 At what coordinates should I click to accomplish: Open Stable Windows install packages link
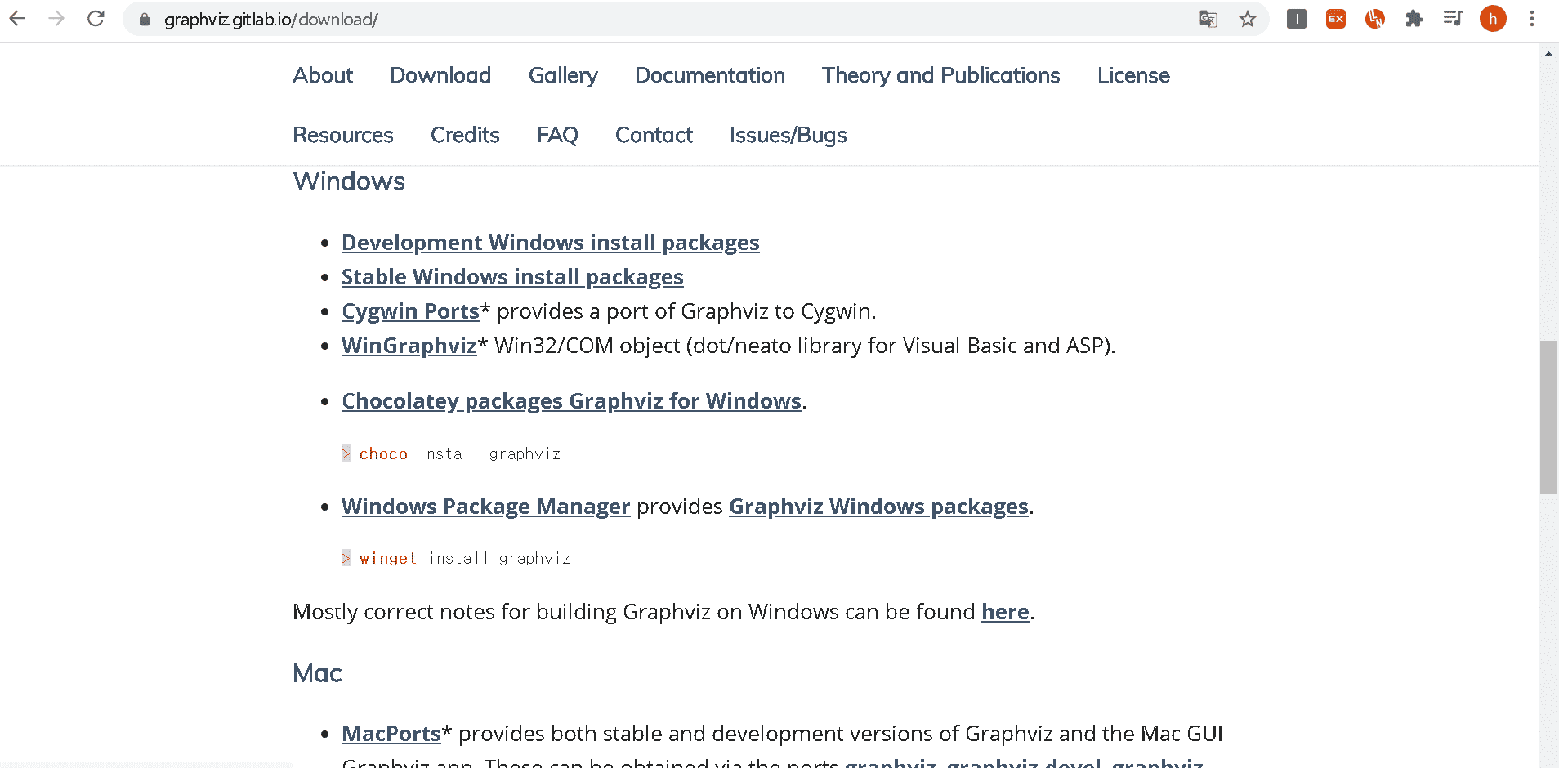[x=512, y=277]
